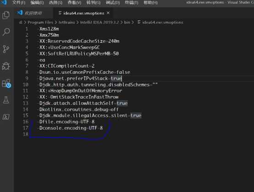Click the illegalAccess.silent=true line
Screen dimensions: 254x192
89,116
